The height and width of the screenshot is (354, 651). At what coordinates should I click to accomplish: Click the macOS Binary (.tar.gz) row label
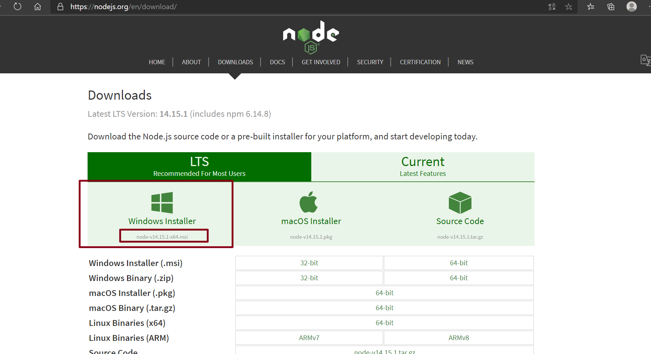(x=132, y=308)
